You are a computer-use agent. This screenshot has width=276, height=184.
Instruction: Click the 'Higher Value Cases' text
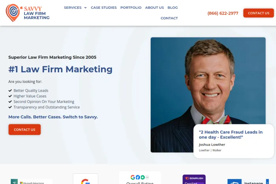pyautogui.click(x=30, y=96)
